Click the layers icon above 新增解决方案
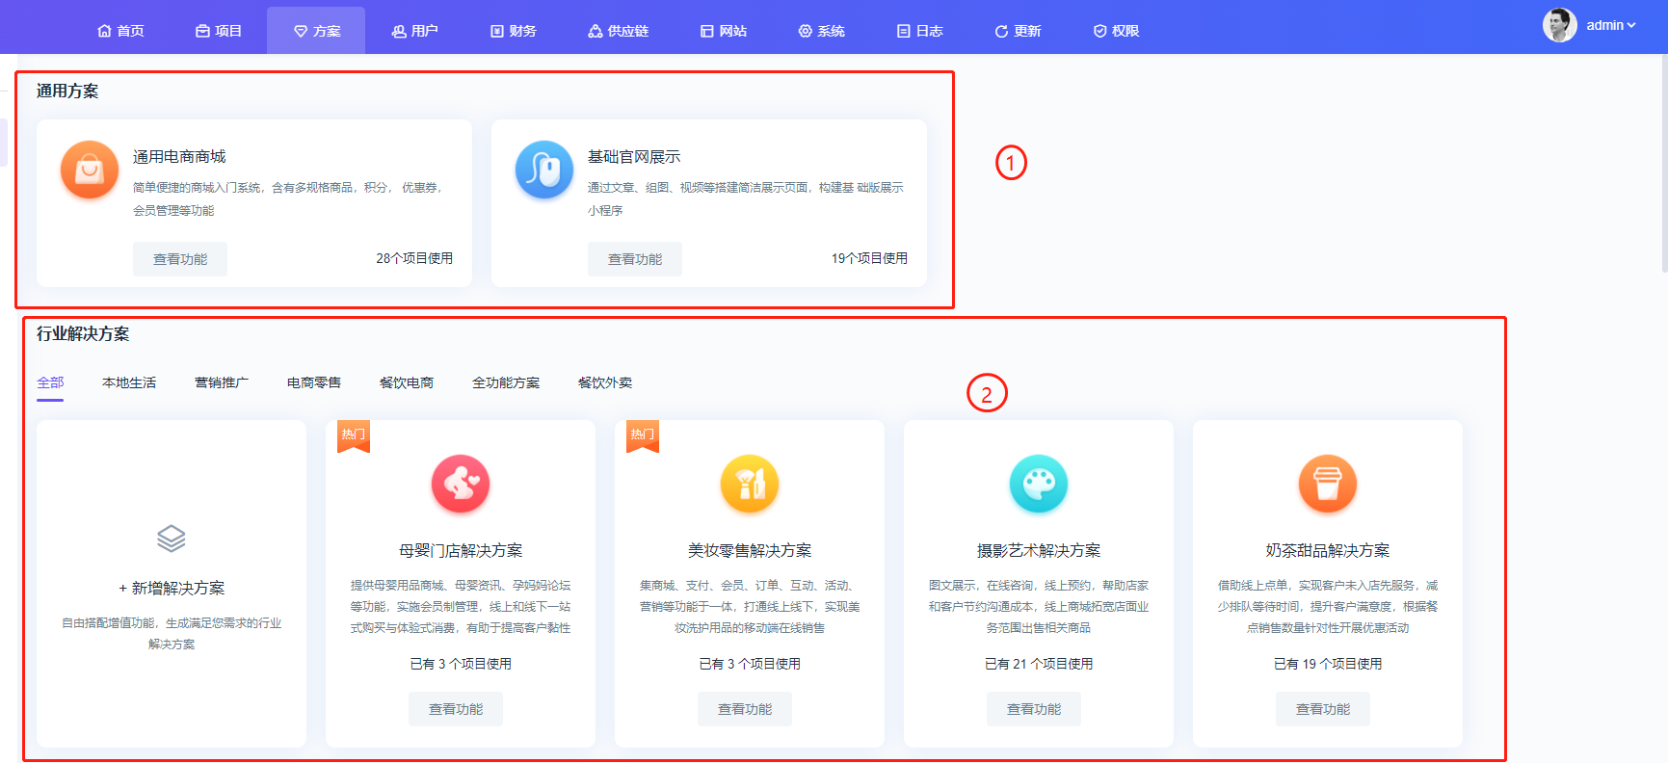 (x=172, y=539)
